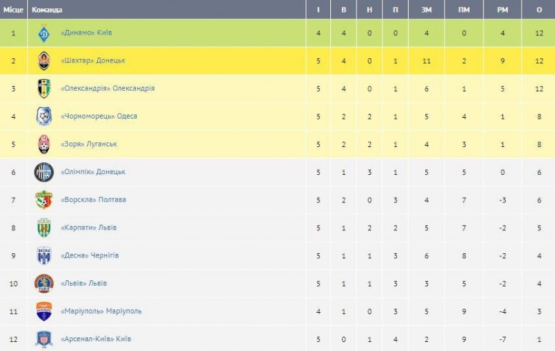Open the «Динамо» Київ team link
Viewport: 555px width, 351px height.
[x=87, y=33]
